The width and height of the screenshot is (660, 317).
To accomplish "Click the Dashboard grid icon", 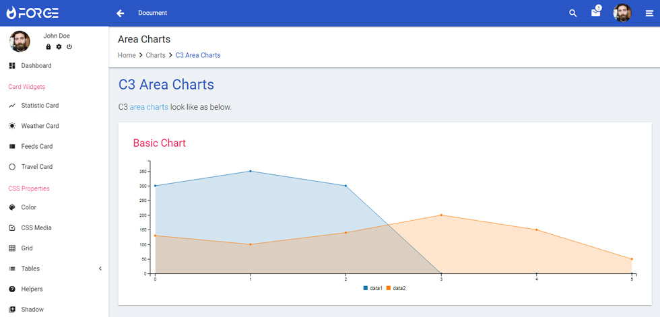I will click(12, 65).
